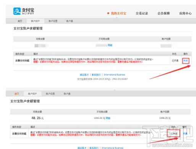Select the 账户通 tab in the lower page
Viewport: 196px width, 149px height.
[x=67, y=94]
